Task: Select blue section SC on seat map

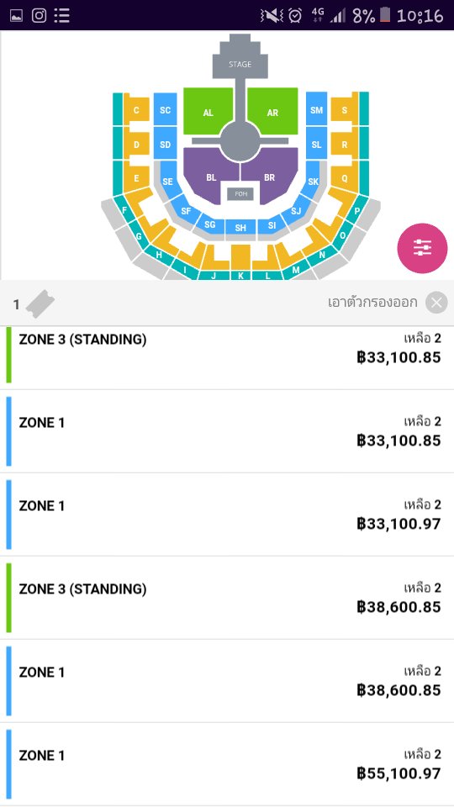Action: 165,109
